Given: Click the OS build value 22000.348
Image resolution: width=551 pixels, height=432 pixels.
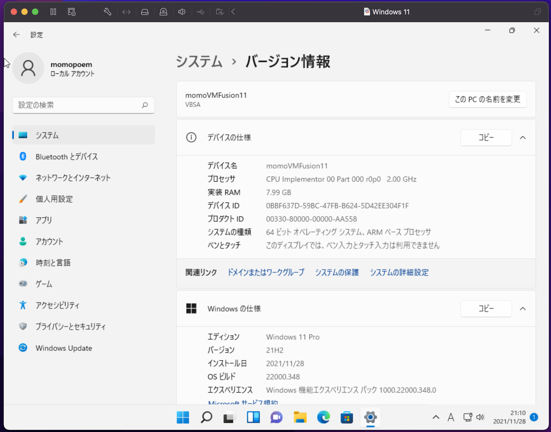Looking at the screenshot, I should 283,377.
